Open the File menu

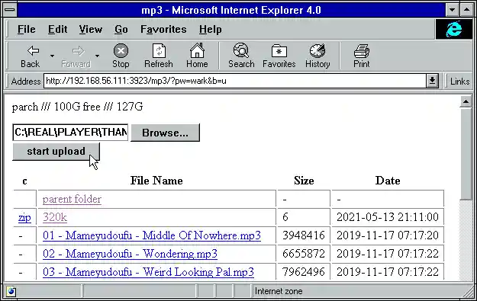pos(26,30)
